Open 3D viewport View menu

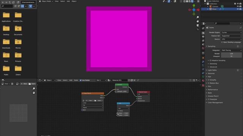click(x=57, y=1)
